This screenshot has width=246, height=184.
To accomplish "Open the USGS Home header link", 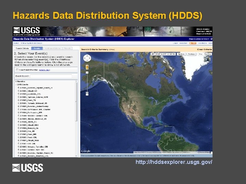I will pyautogui.click(x=203, y=29).
